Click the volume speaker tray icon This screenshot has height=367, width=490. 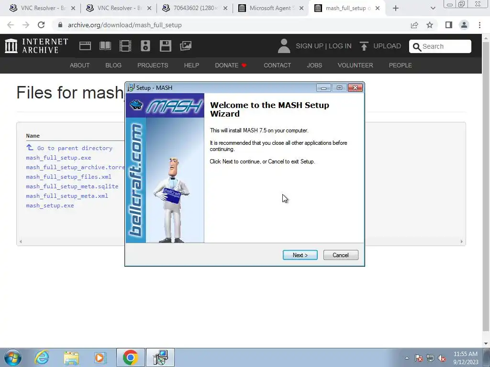tap(442, 358)
